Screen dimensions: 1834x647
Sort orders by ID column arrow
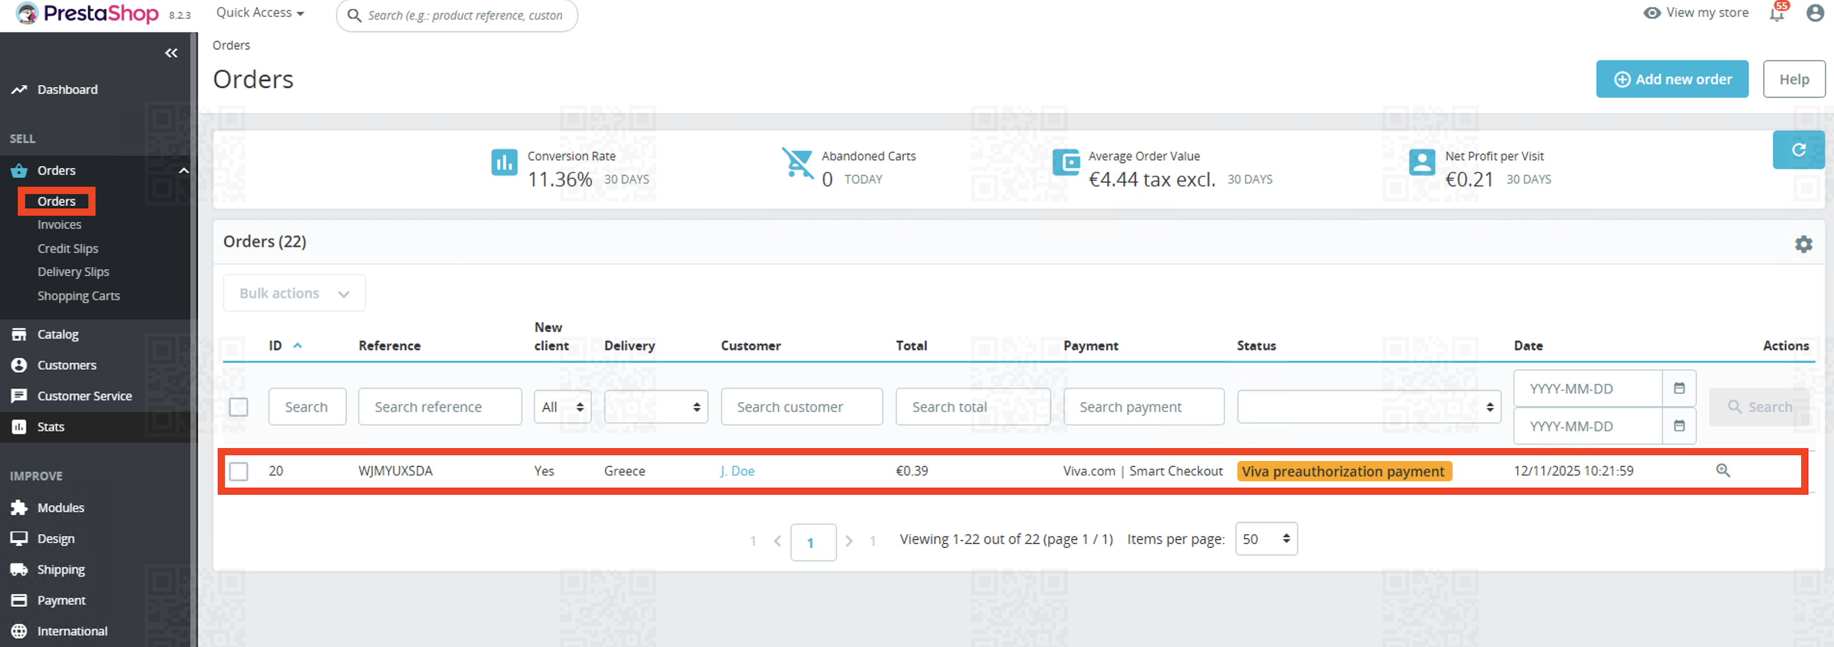coord(298,345)
